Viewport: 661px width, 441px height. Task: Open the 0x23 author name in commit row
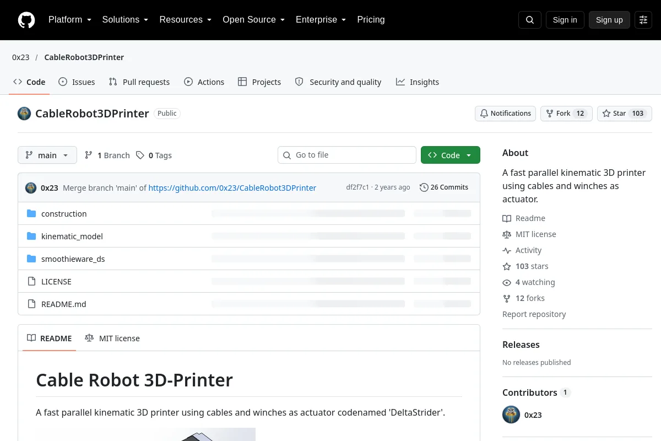50,188
